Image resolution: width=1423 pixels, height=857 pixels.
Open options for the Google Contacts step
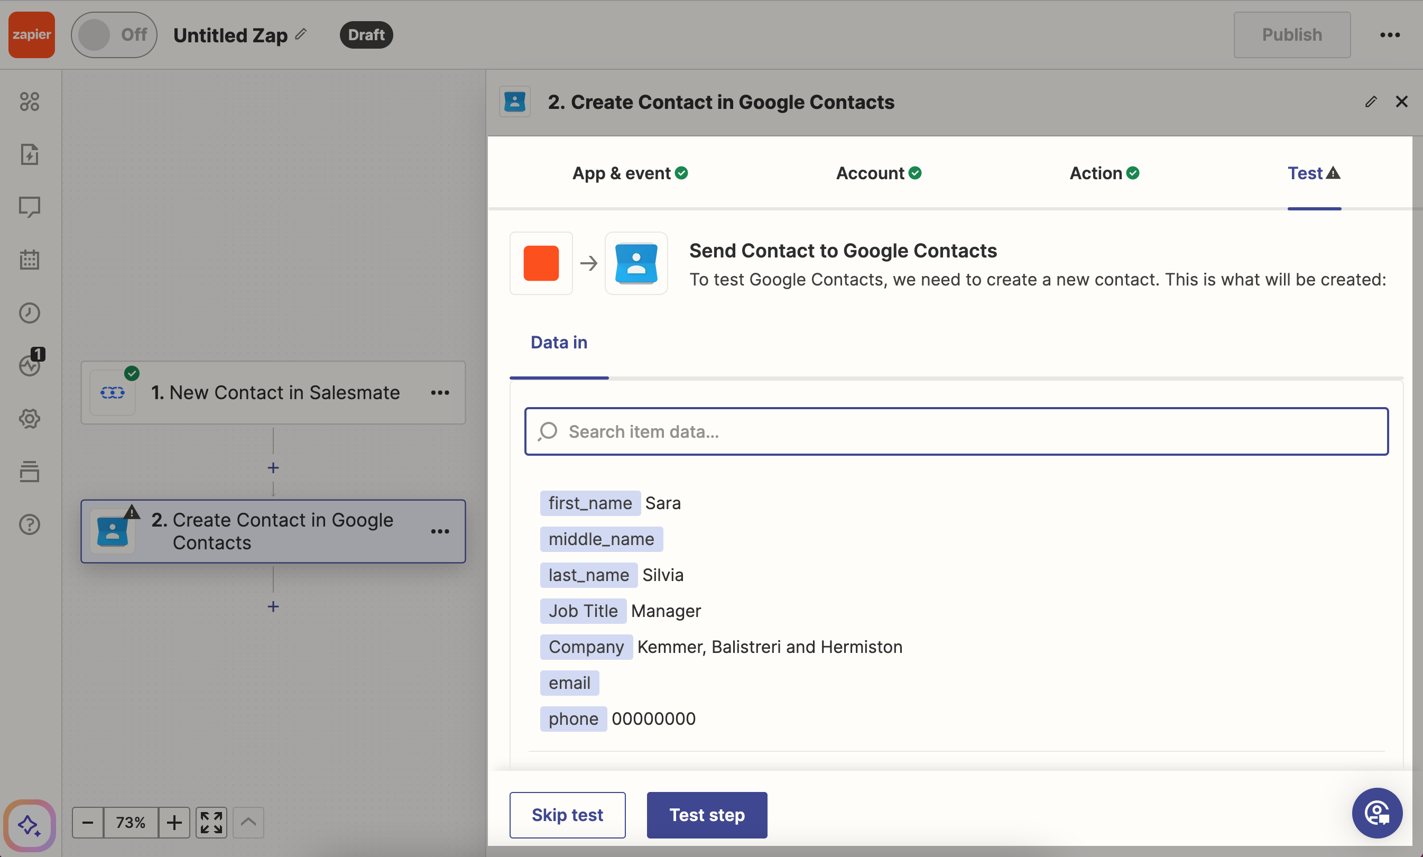[440, 531]
